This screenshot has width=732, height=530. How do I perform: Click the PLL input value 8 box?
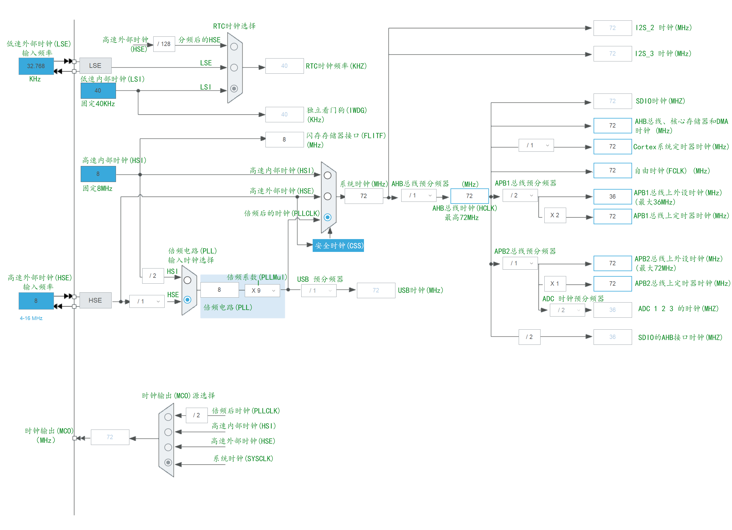pos(220,290)
